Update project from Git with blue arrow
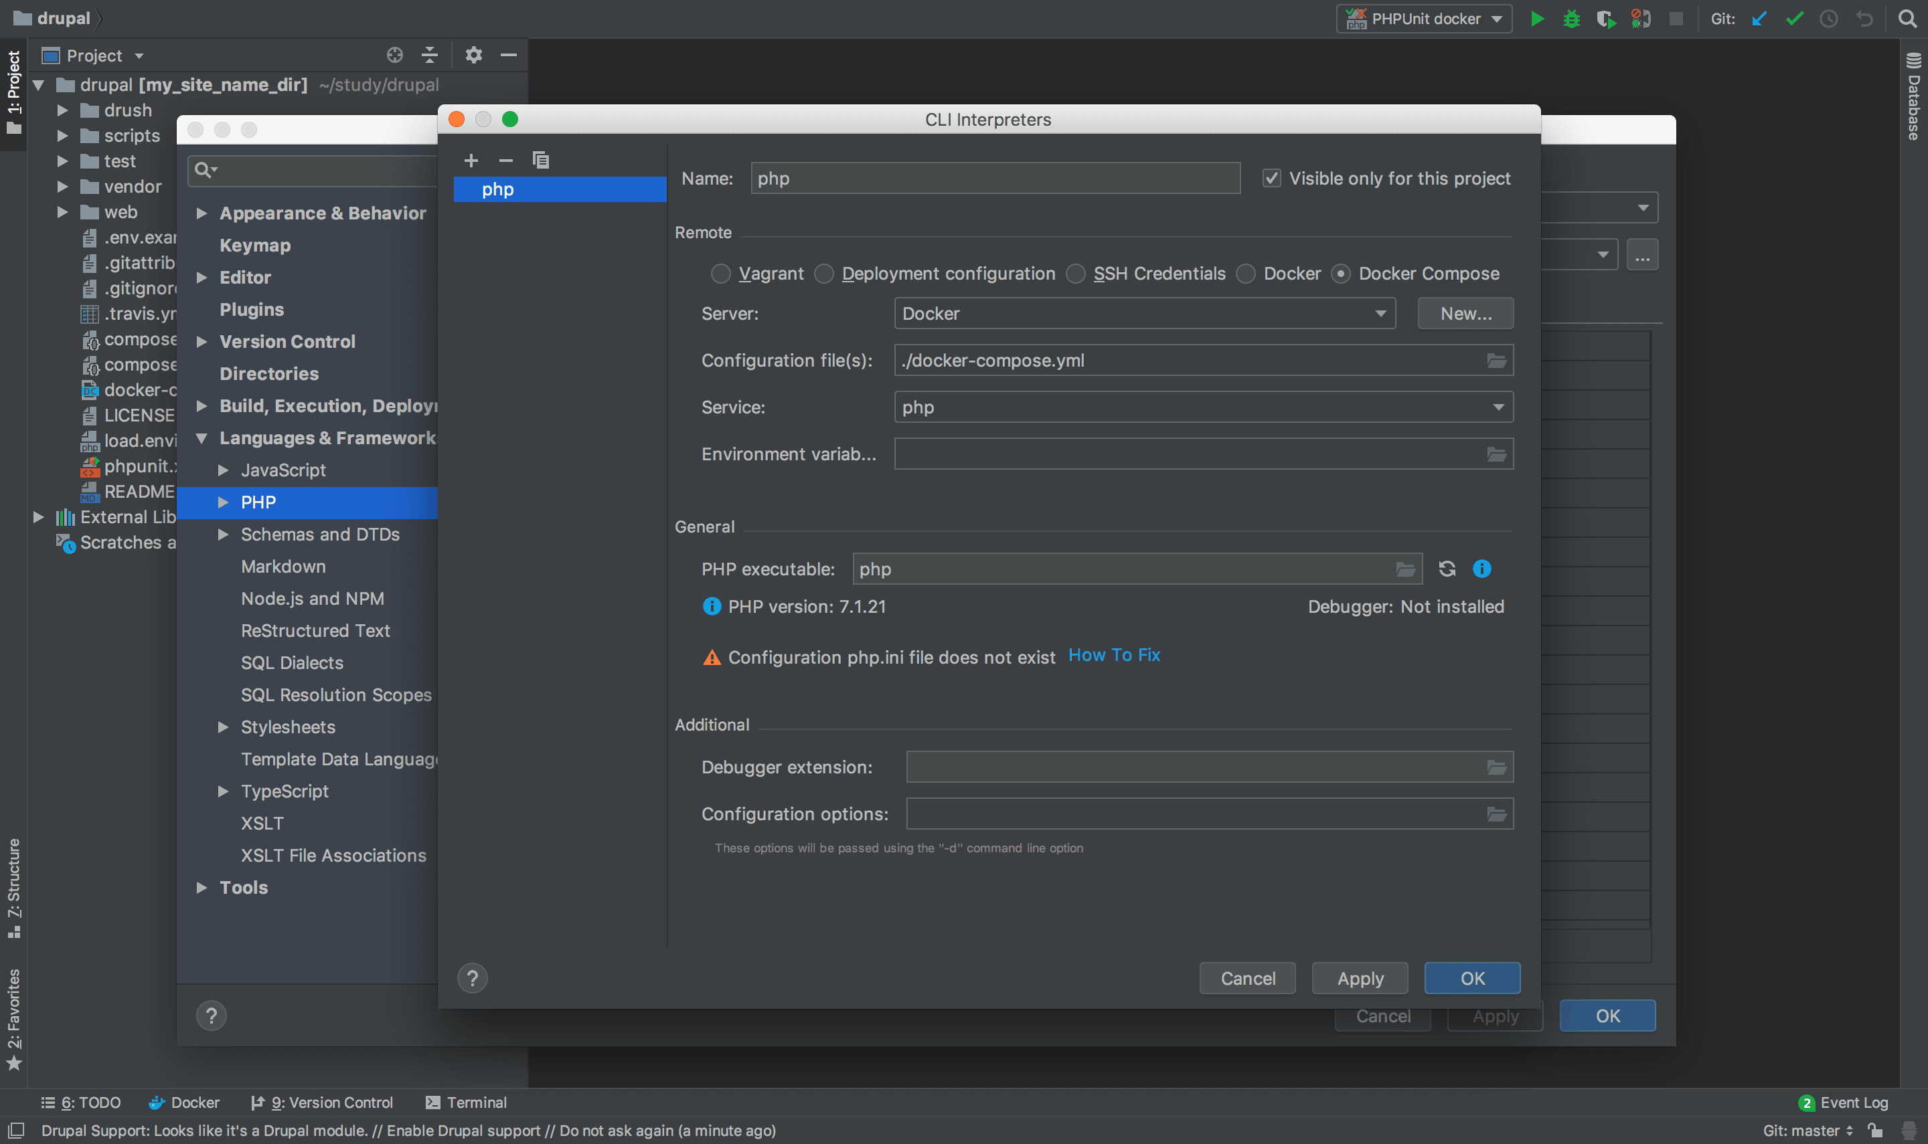1928x1144 pixels. 1759,19
